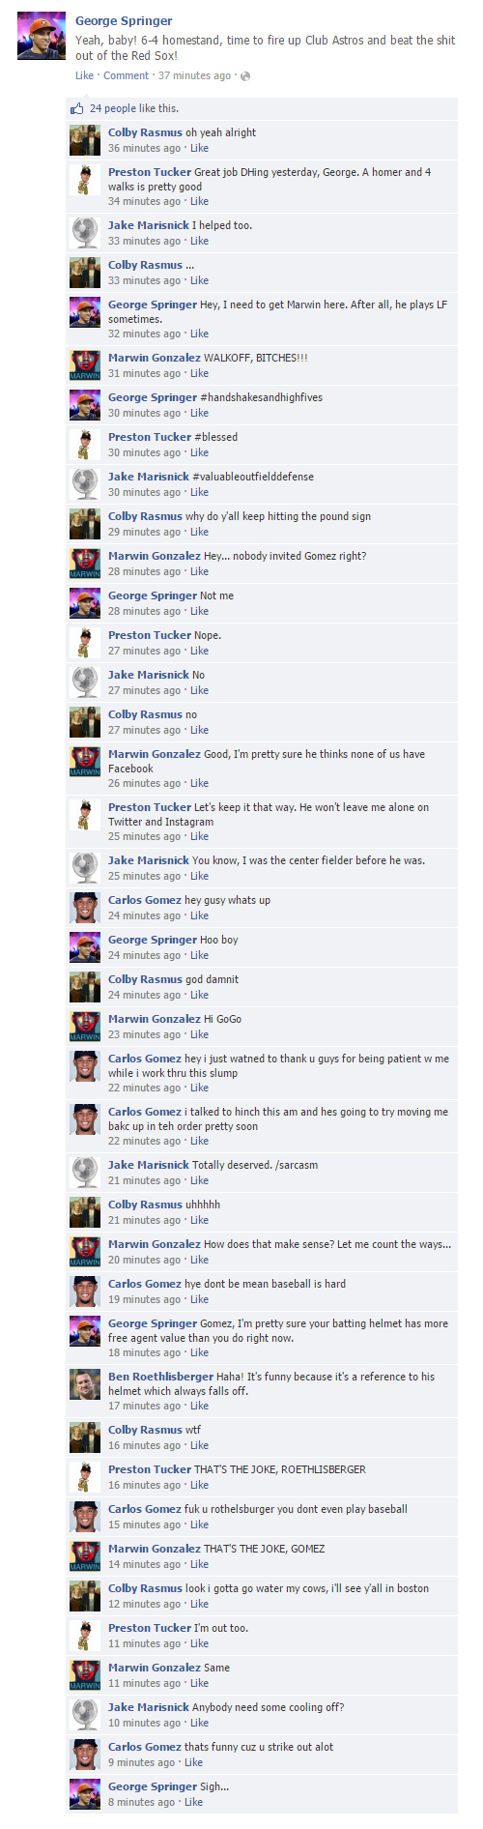Open Carlos Gomez name on 'hey gusy' comment
Viewport: 483px width, 1829px height.
[144, 900]
